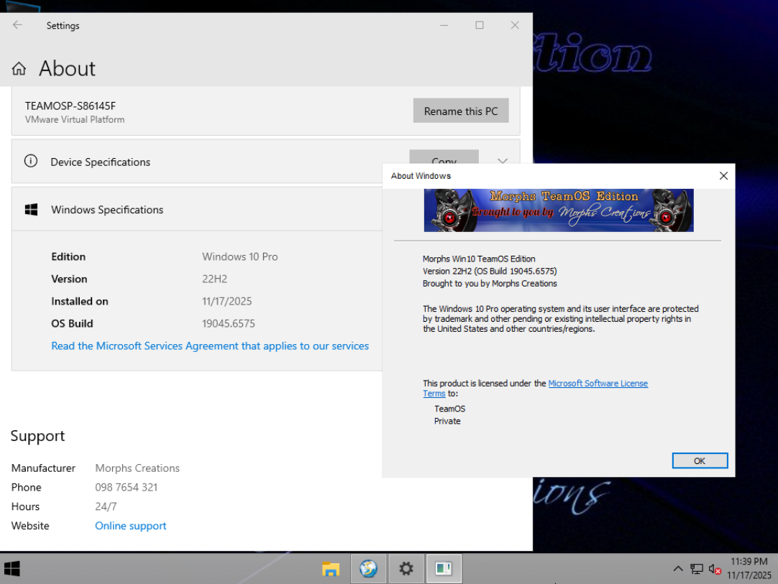
Task: Click the Online support website link
Action: click(131, 526)
